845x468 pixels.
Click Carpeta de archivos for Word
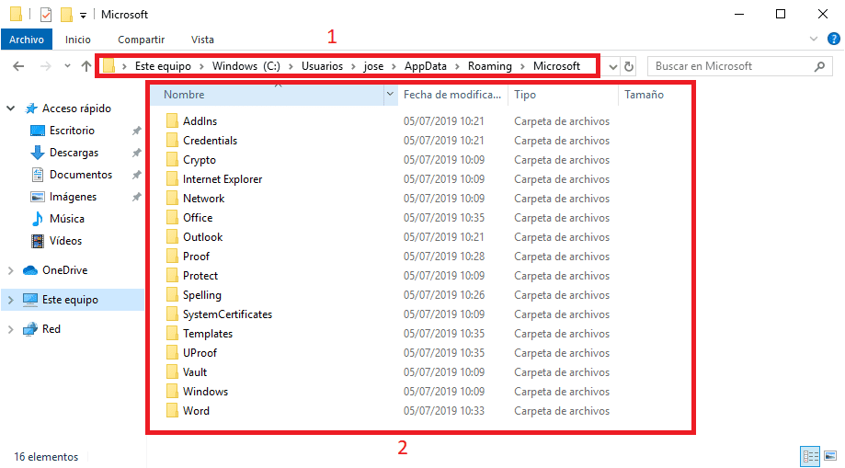pos(562,411)
